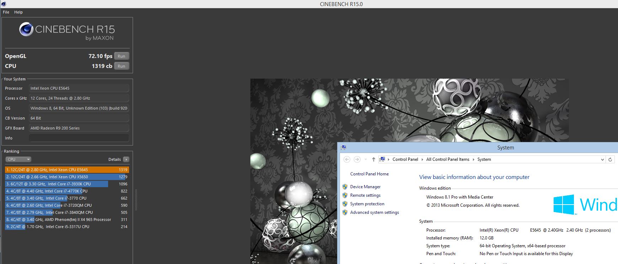Click shield icon beside Advanced system settings
The width and height of the screenshot is (618, 264).
(x=345, y=212)
